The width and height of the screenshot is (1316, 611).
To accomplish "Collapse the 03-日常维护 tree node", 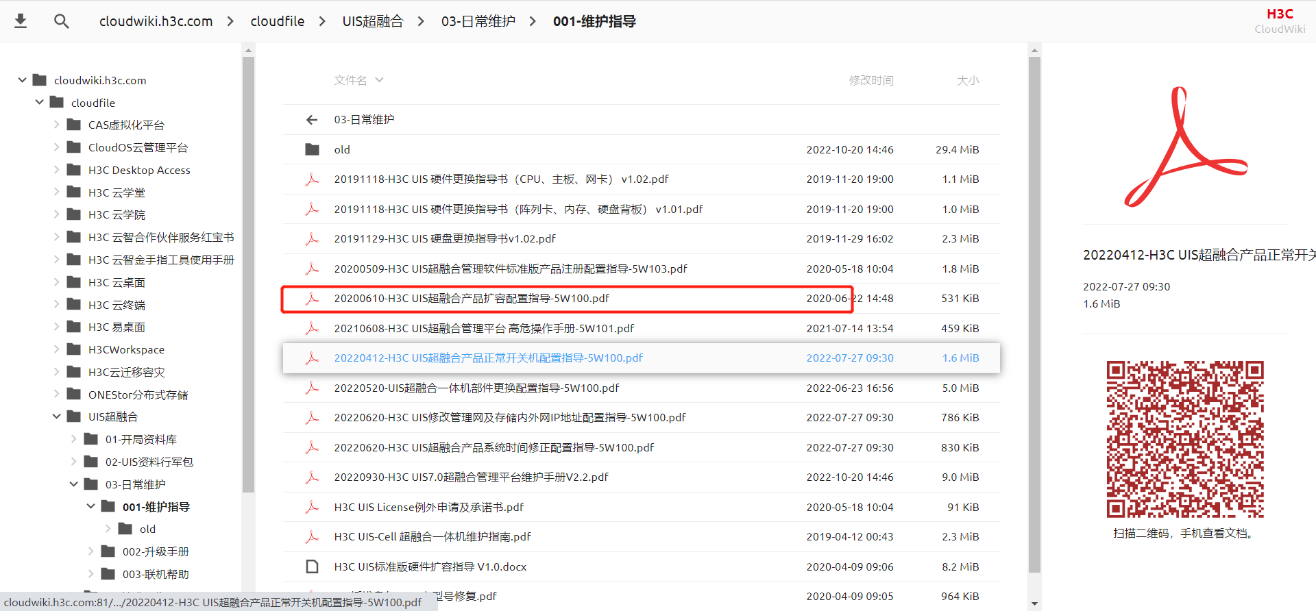I will pyautogui.click(x=74, y=484).
